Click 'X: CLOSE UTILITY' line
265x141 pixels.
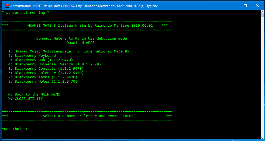[26, 99]
